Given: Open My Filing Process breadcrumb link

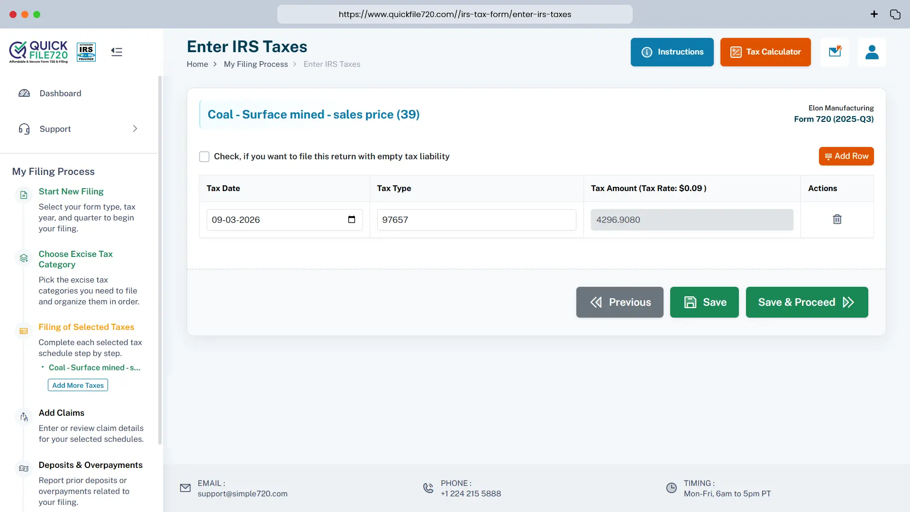Looking at the screenshot, I should pyautogui.click(x=256, y=64).
